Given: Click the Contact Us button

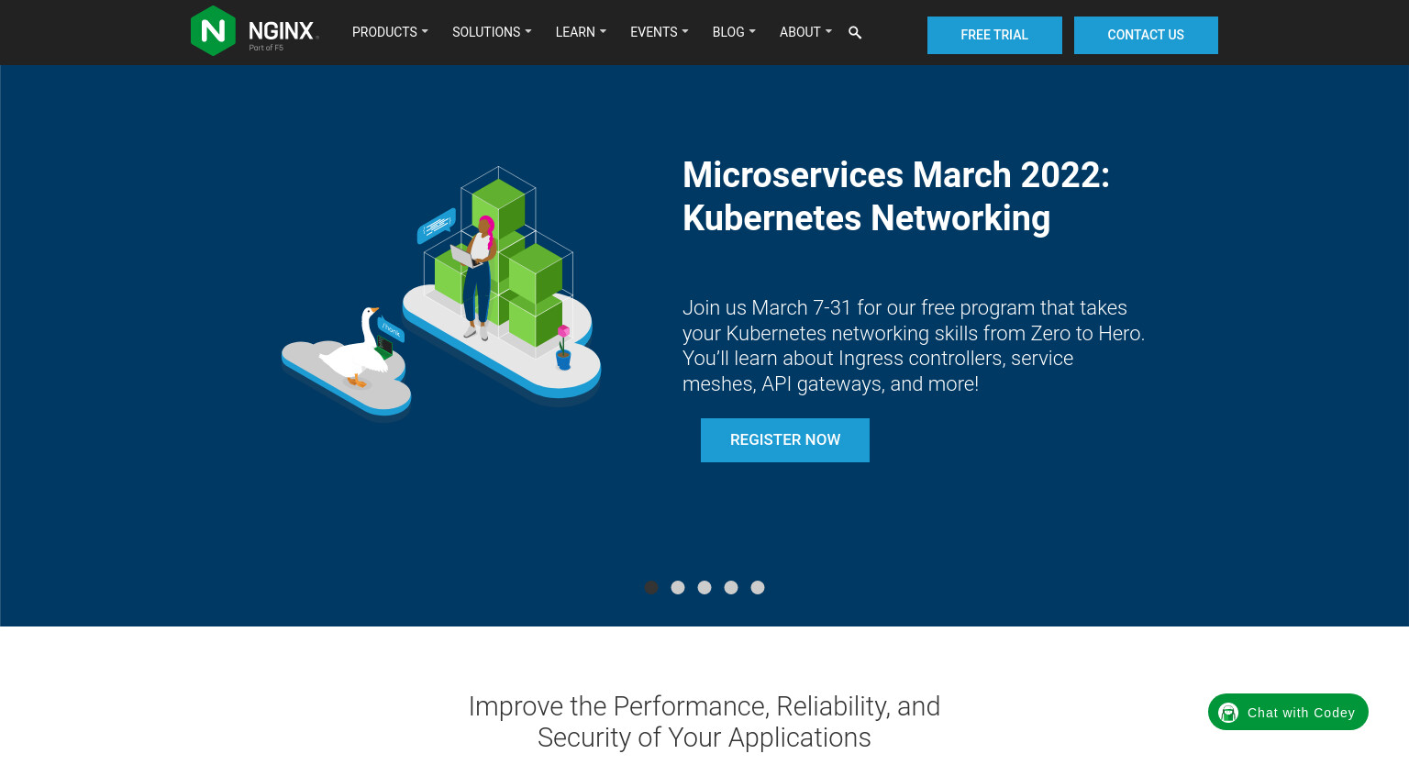Looking at the screenshot, I should 1146,35.
